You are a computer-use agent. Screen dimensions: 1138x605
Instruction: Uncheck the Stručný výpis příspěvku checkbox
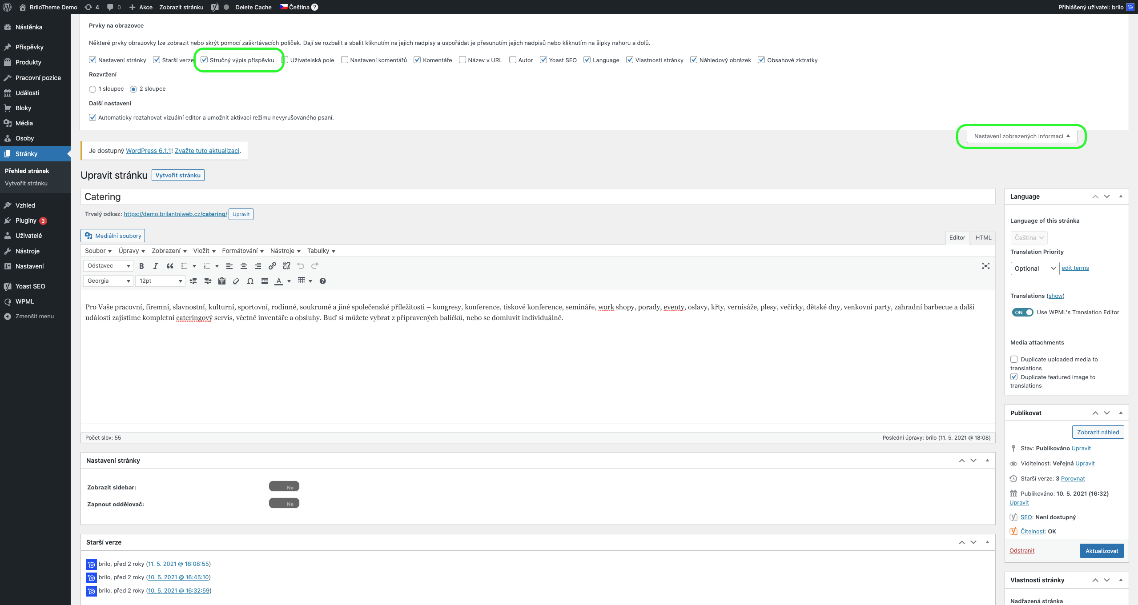205,60
